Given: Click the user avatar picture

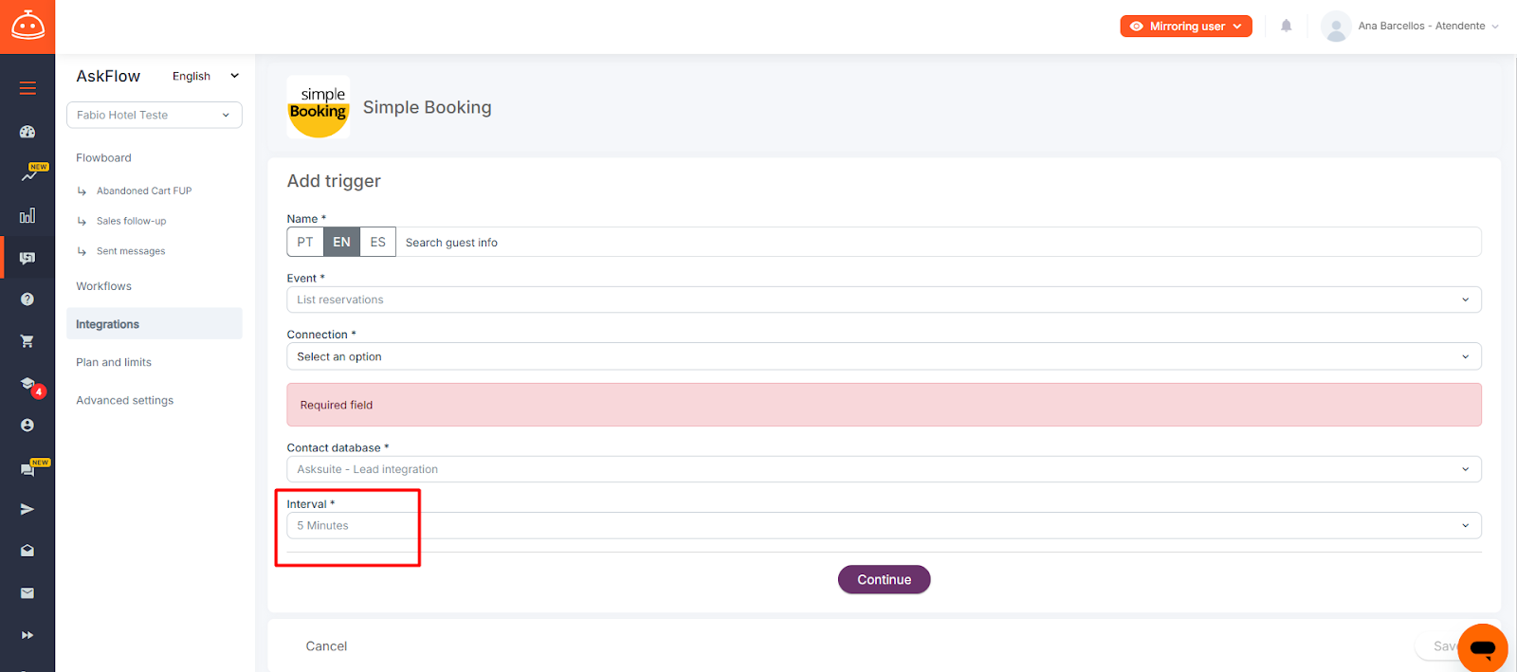Looking at the screenshot, I should coord(1336,27).
